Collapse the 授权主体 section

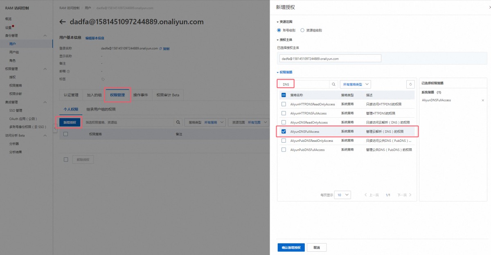[x=285, y=40]
